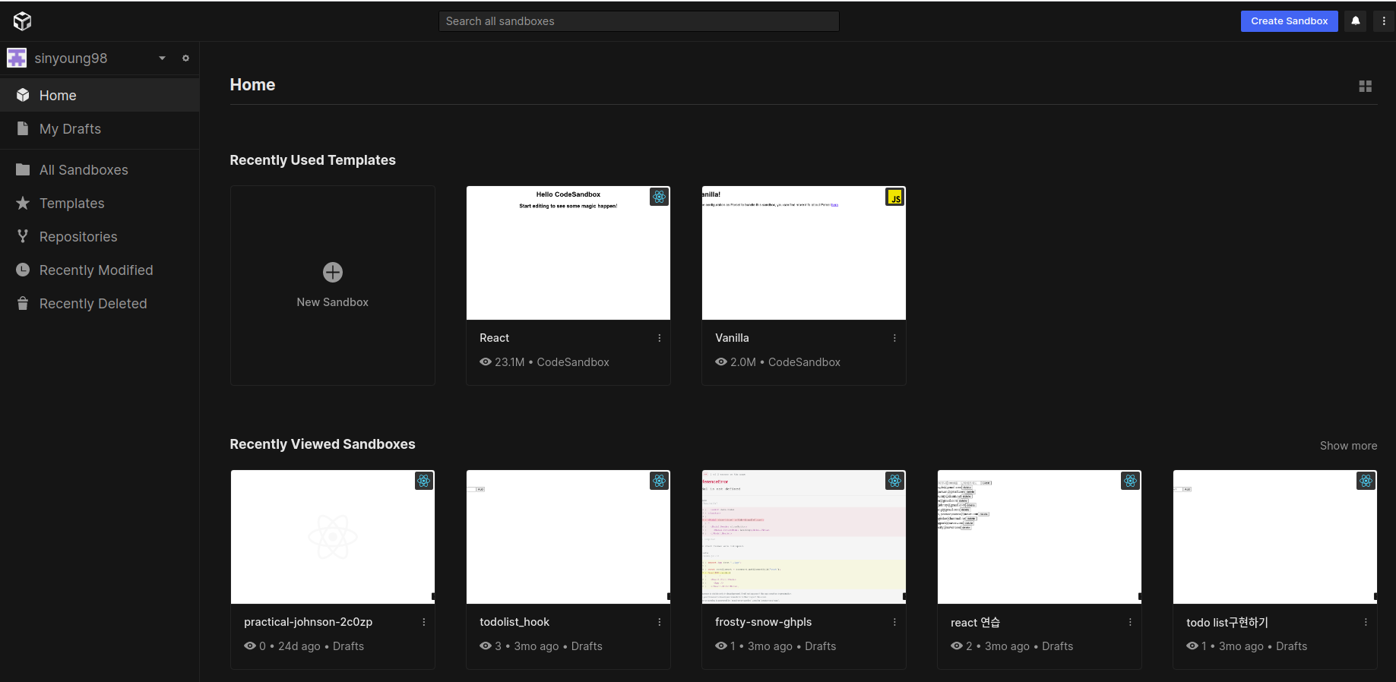The height and width of the screenshot is (682, 1396).
Task: Open react 연습 sandbox thumbnail
Action: (x=1040, y=537)
